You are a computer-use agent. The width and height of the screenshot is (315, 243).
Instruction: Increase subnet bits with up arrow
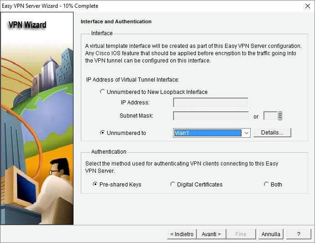pos(280,114)
